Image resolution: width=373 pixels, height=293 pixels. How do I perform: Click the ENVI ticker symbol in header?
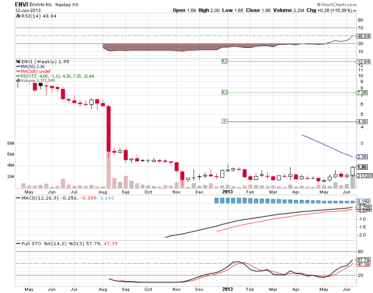coord(22,4)
